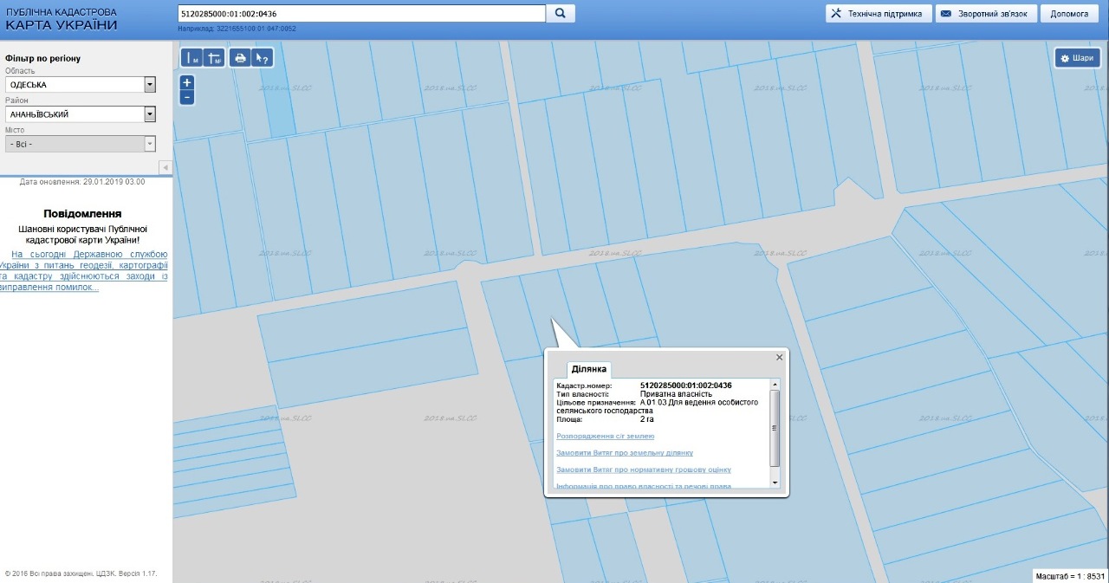Click the cadastral number 5120285000:01:002:0436 in popup
Viewport: 1109px width, 583px height.
click(686, 385)
